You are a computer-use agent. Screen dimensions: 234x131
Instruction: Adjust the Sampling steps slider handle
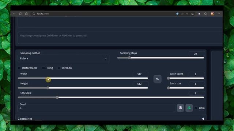click(129, 58)
